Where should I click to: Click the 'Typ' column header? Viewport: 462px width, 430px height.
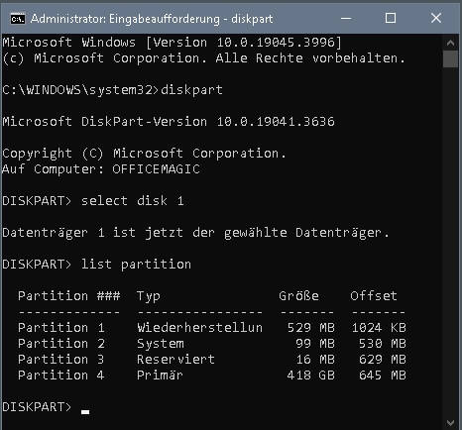point(149,296)
